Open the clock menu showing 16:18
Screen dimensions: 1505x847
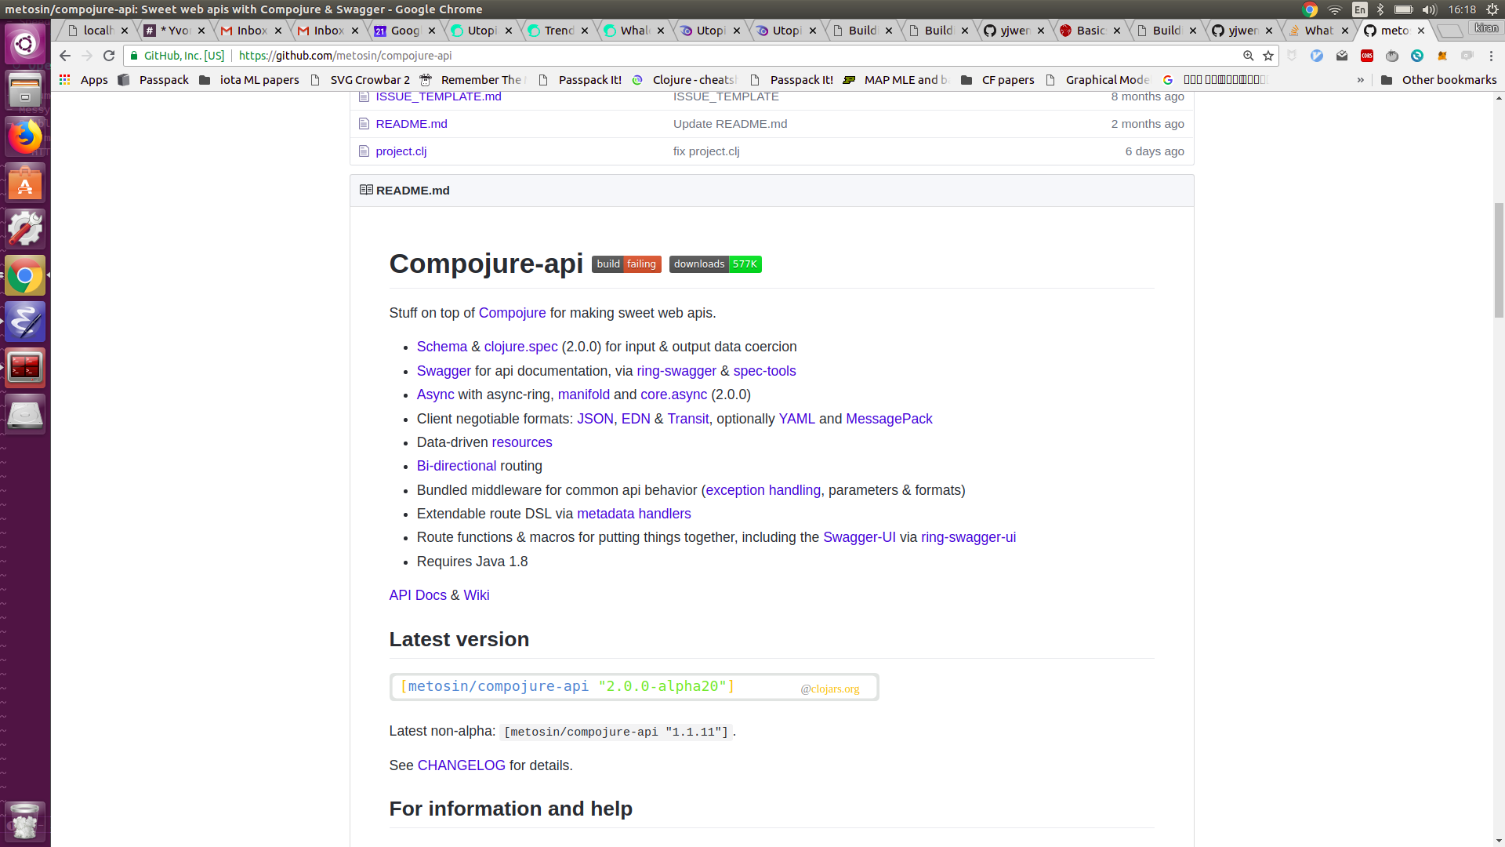coord(1462,9)
